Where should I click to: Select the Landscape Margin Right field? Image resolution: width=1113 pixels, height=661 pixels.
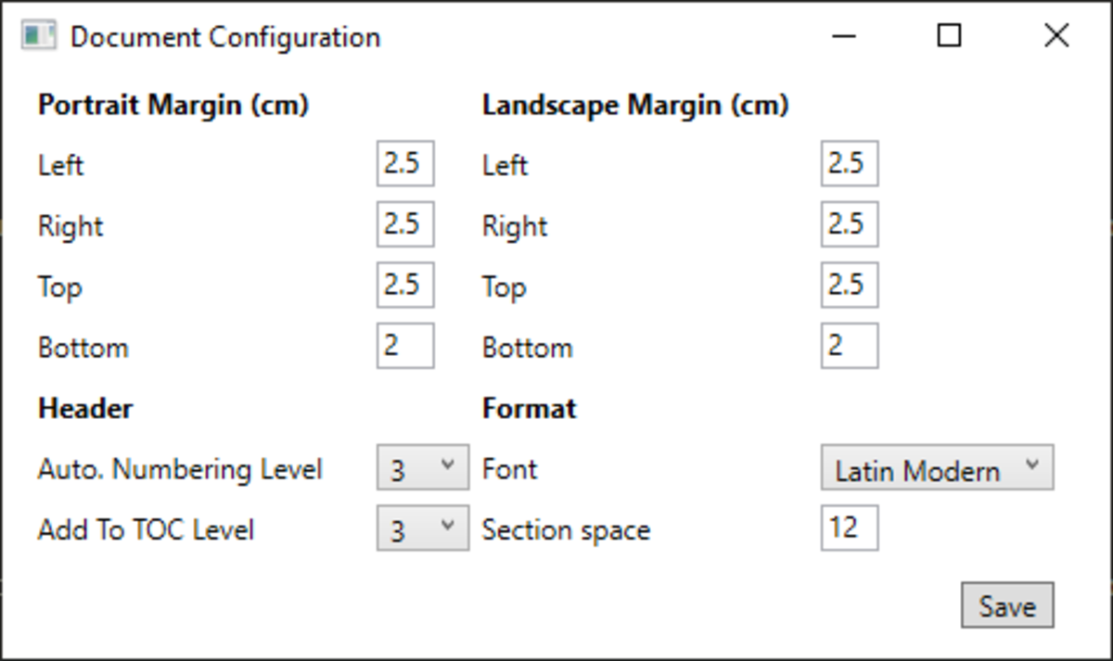(x=850, y=225)
